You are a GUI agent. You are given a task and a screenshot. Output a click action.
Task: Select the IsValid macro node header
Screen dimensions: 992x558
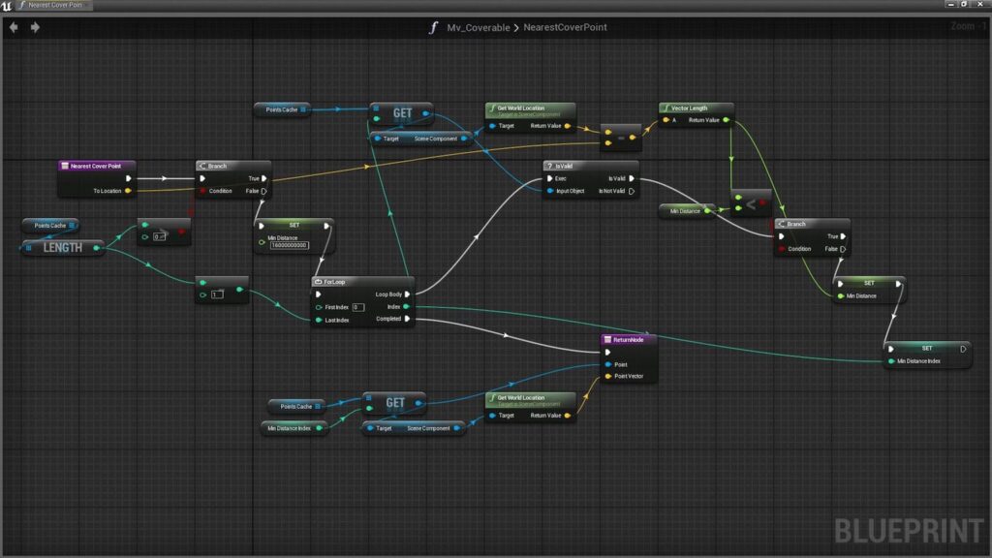[x=590, y=166]
